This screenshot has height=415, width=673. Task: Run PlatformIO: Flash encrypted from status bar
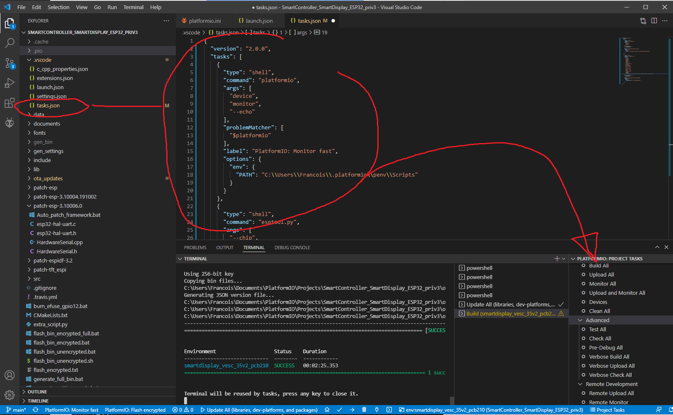(x=135, y=410)
